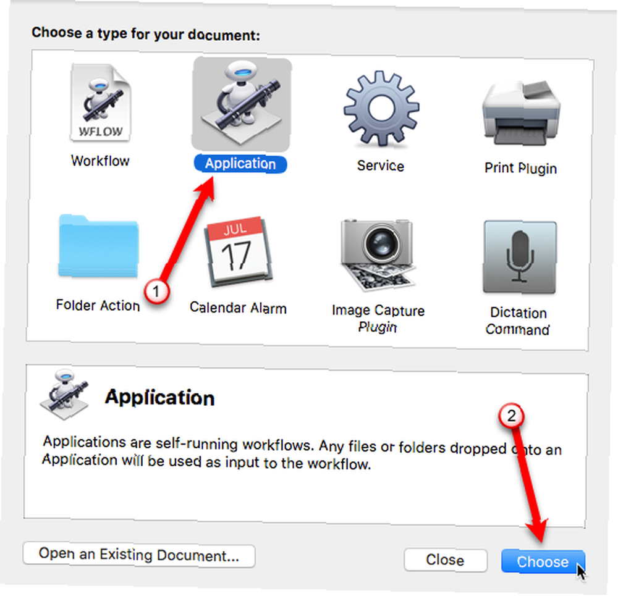Click the Application icon in description panel

(64, 395)
